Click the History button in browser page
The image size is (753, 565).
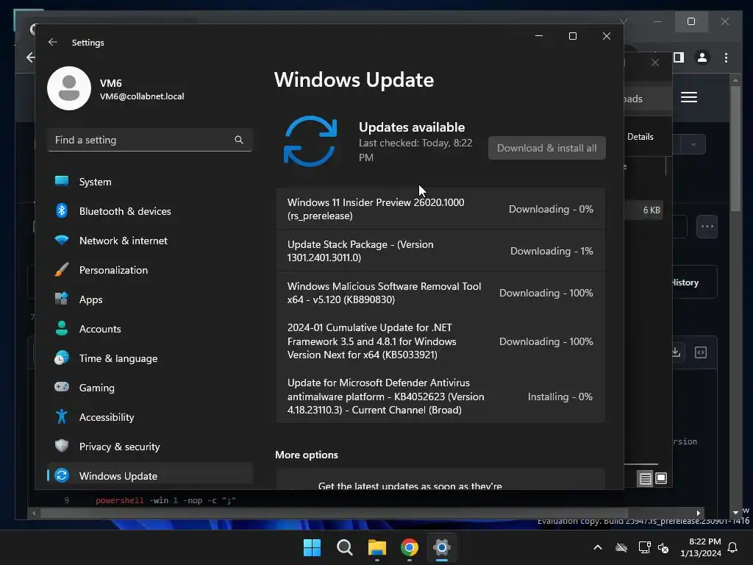coord(694,282)
